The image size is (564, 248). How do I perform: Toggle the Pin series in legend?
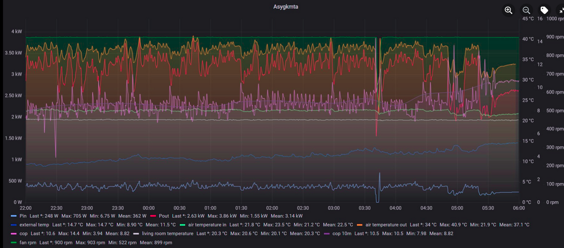[23, 216]
